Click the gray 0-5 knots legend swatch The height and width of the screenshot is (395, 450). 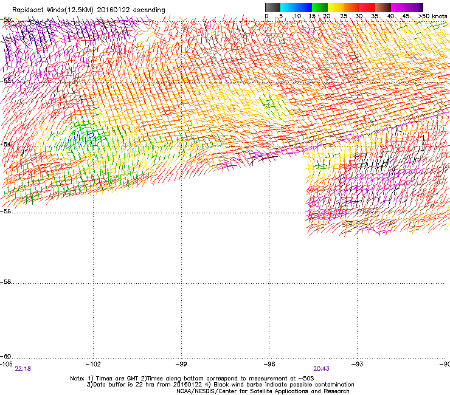(272, 7)
